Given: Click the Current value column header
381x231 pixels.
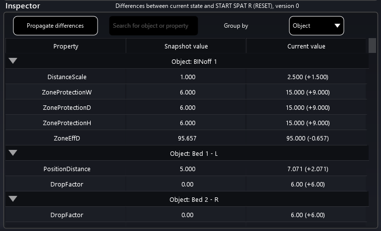Looking at the screenshot, I should [x=306, y=46].
